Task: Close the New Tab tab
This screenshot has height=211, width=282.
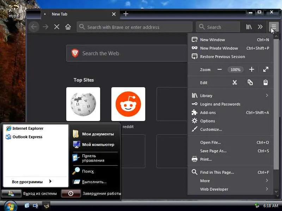Action: tap(114, 14)
